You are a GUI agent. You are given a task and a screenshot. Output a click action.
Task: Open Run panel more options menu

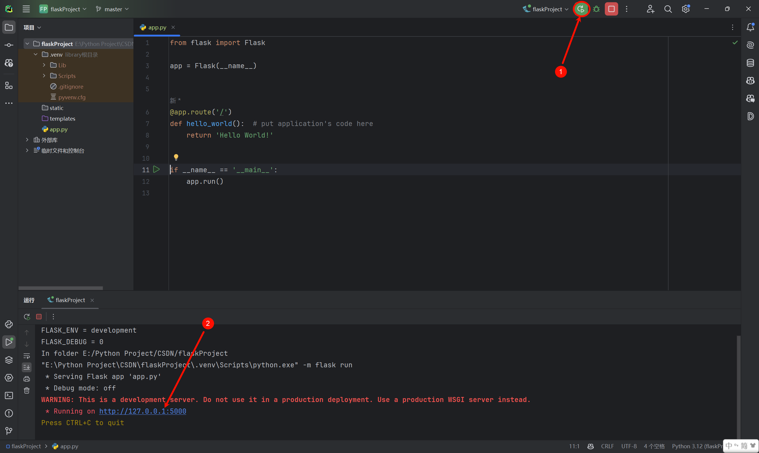click(x=53, y=317)
